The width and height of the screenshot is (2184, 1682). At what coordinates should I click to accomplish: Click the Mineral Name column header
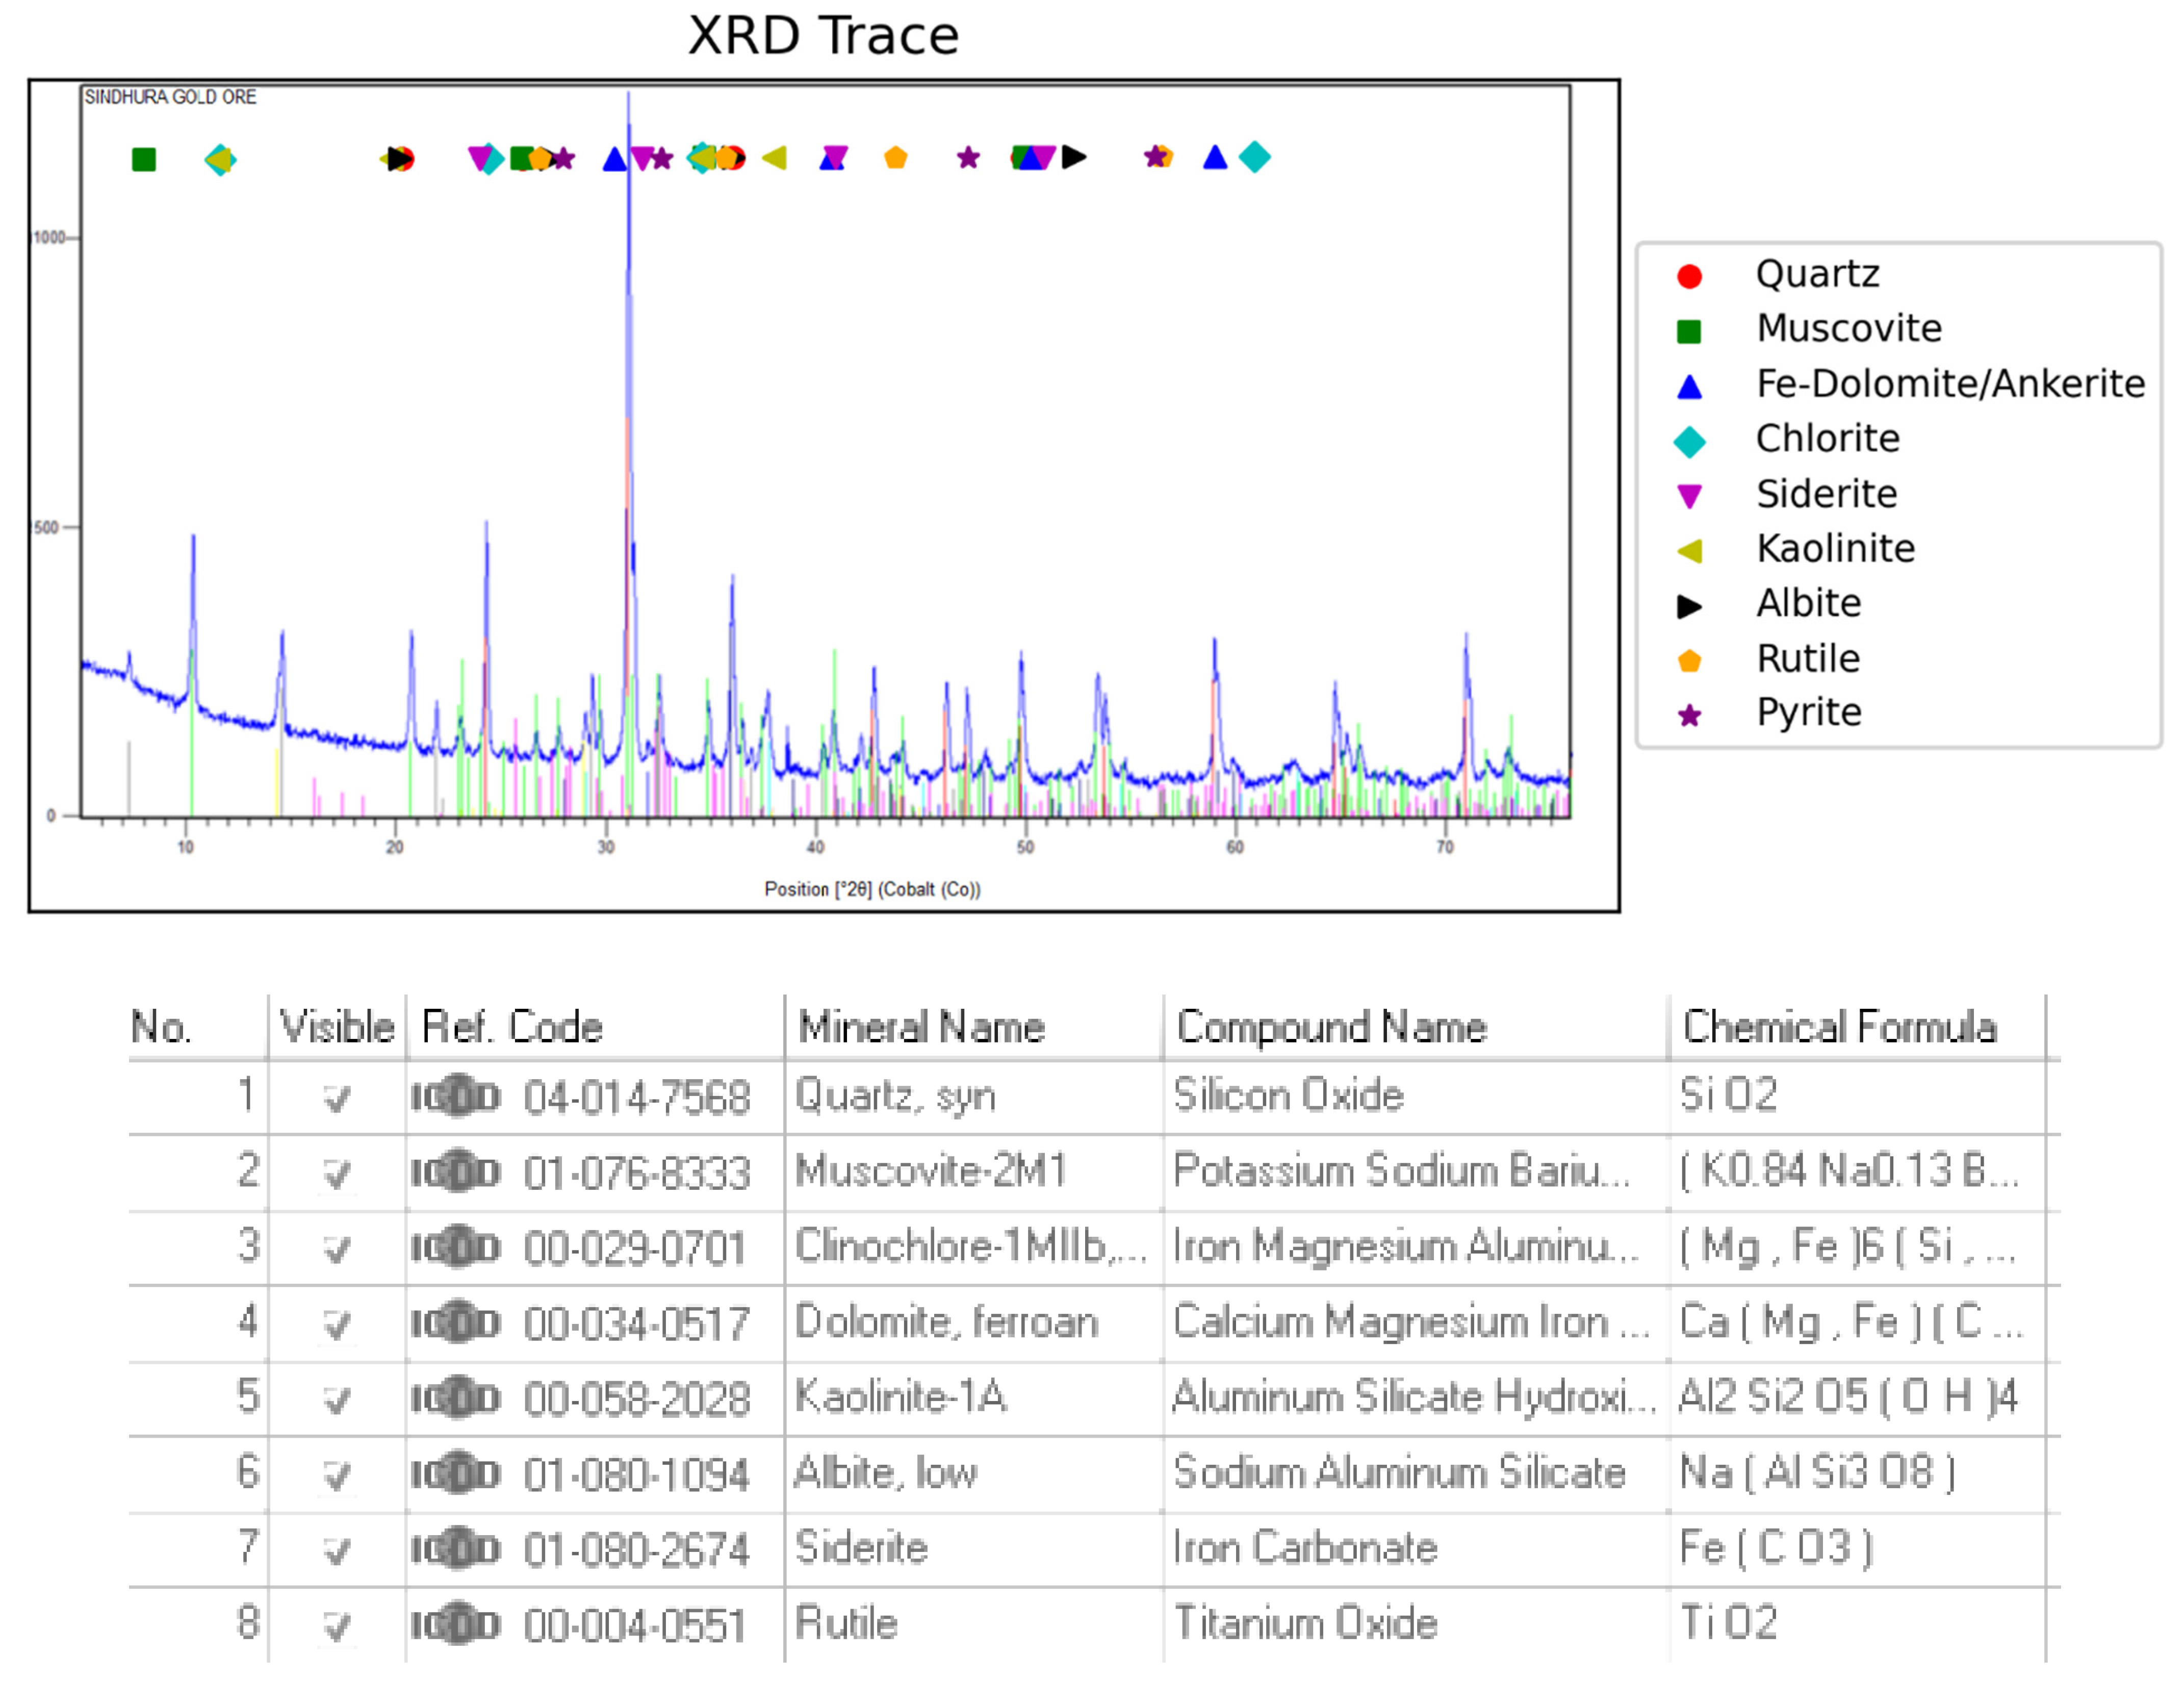(x=921, y=1027)
